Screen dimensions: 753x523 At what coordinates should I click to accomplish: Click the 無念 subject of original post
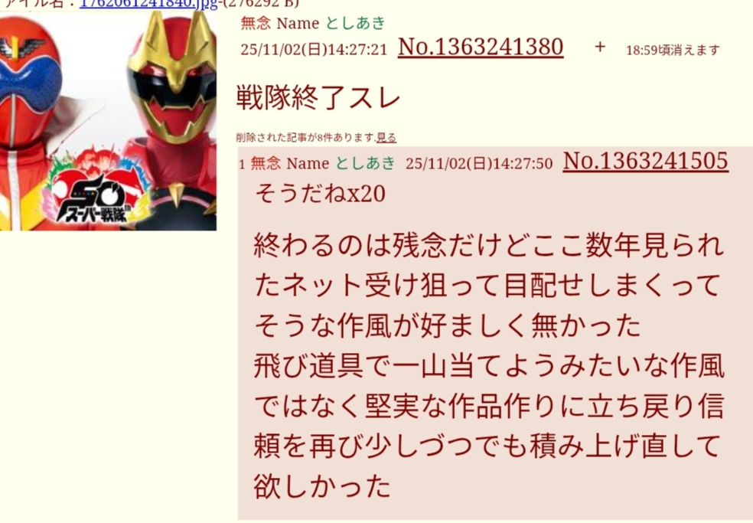point(256,23)
